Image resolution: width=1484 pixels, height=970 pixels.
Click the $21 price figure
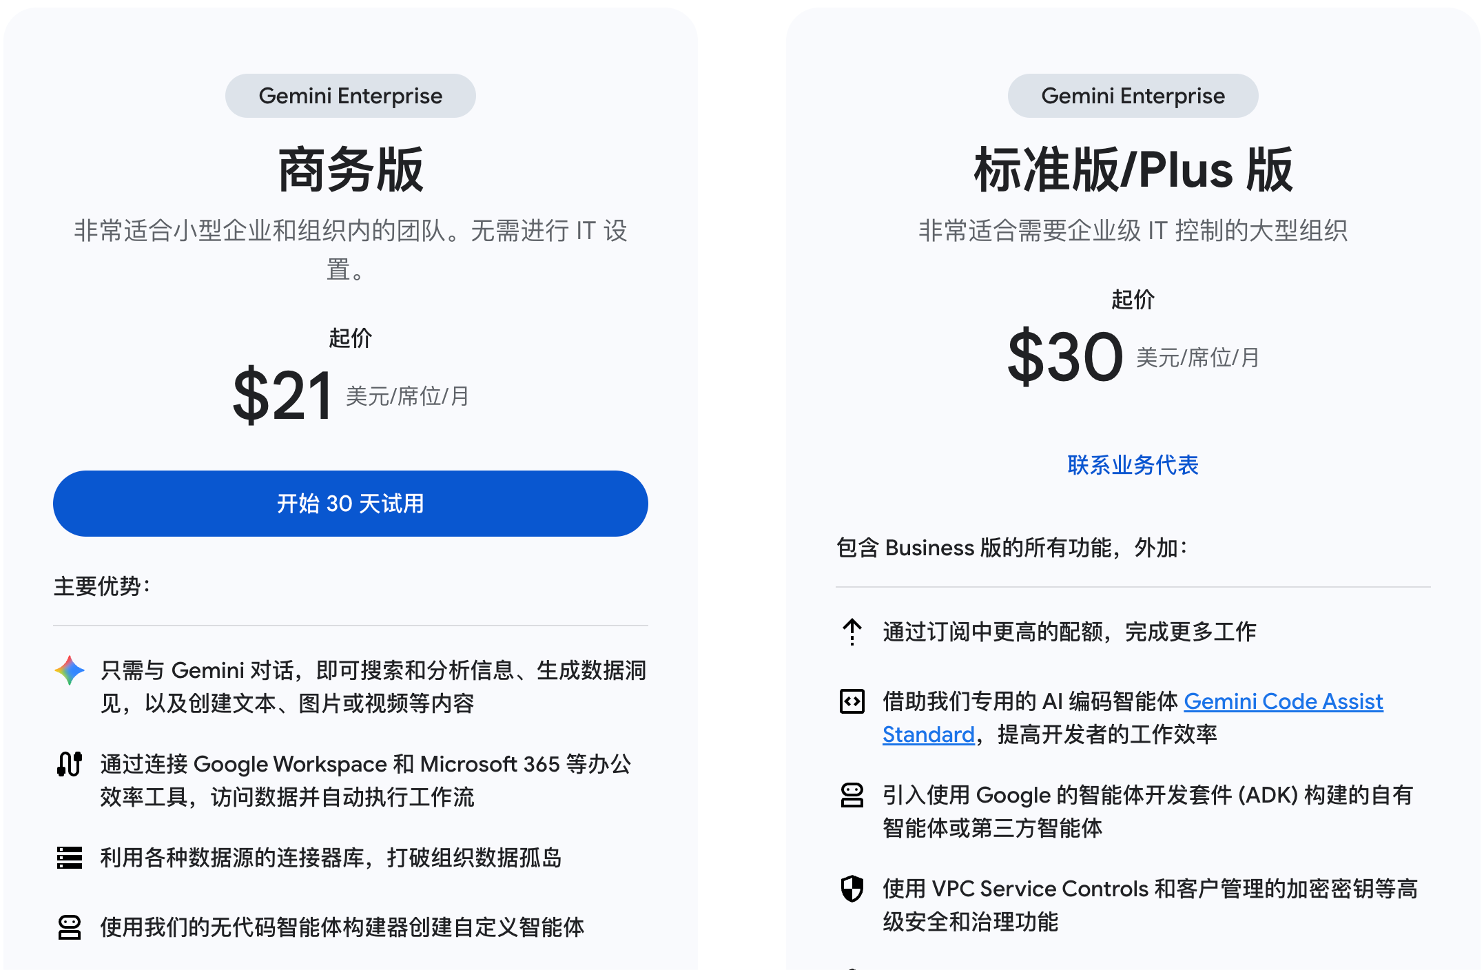283,395
